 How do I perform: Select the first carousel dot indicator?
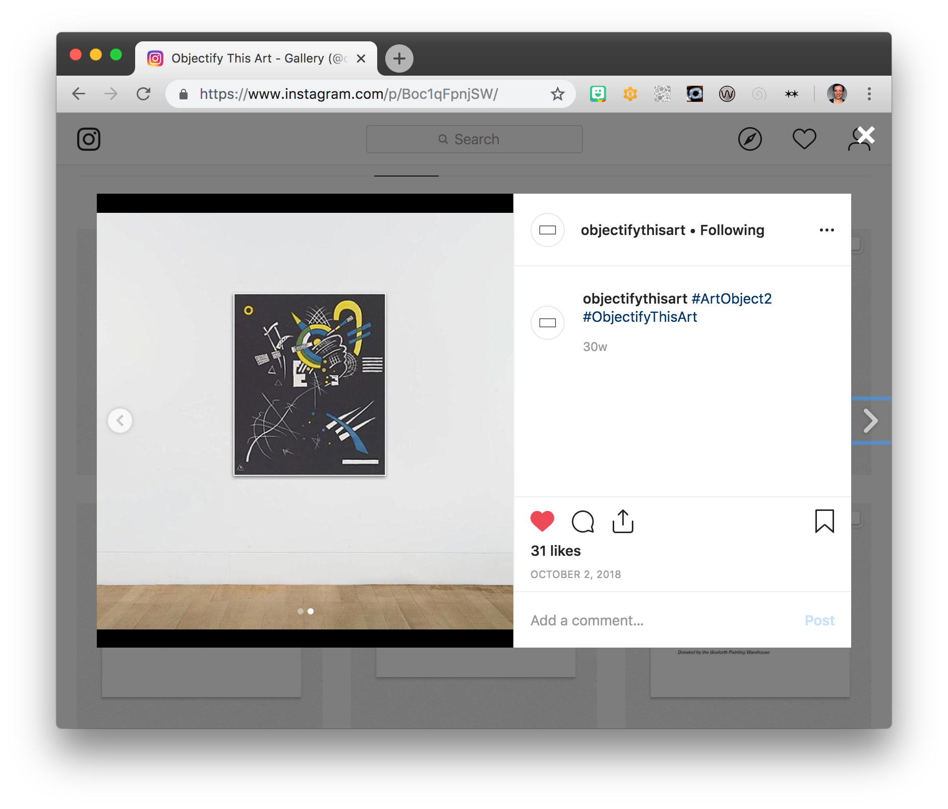(x=301, y=611)
